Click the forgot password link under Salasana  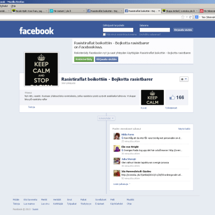click(x=150, y=34)
